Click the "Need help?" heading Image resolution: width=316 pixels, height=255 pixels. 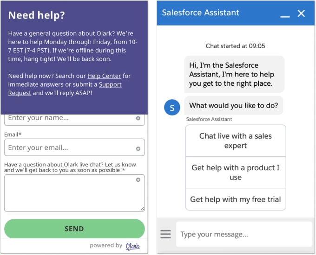(37, 15)
